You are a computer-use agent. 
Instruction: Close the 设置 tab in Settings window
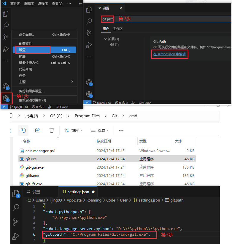(x=121, y=8)
